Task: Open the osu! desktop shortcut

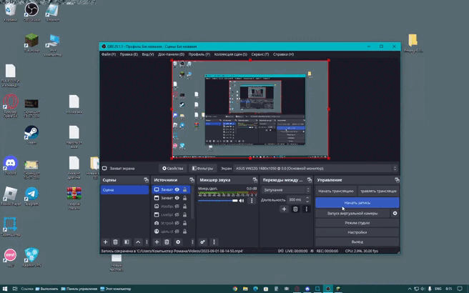Action: pyautogui.click(x=10, y=257)
